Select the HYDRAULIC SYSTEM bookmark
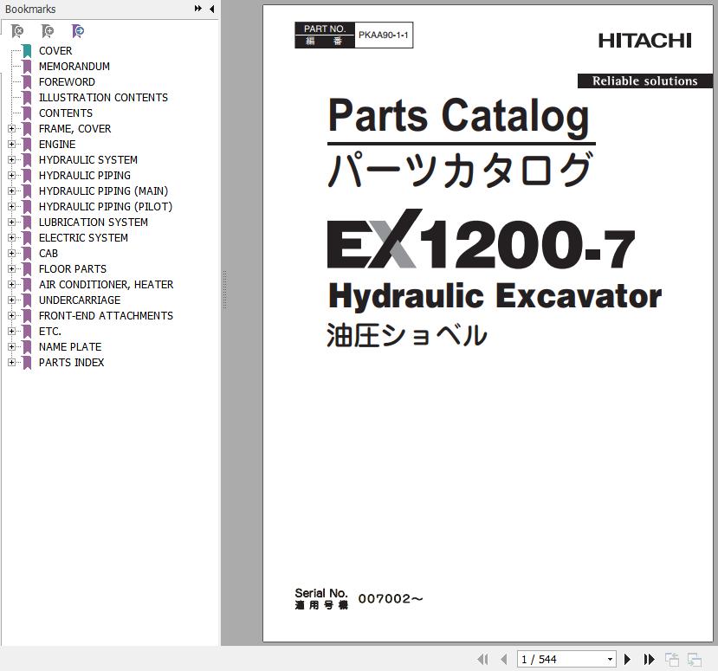Image resolution: width=718 pixels, height=671 pixels. [88, 159]
